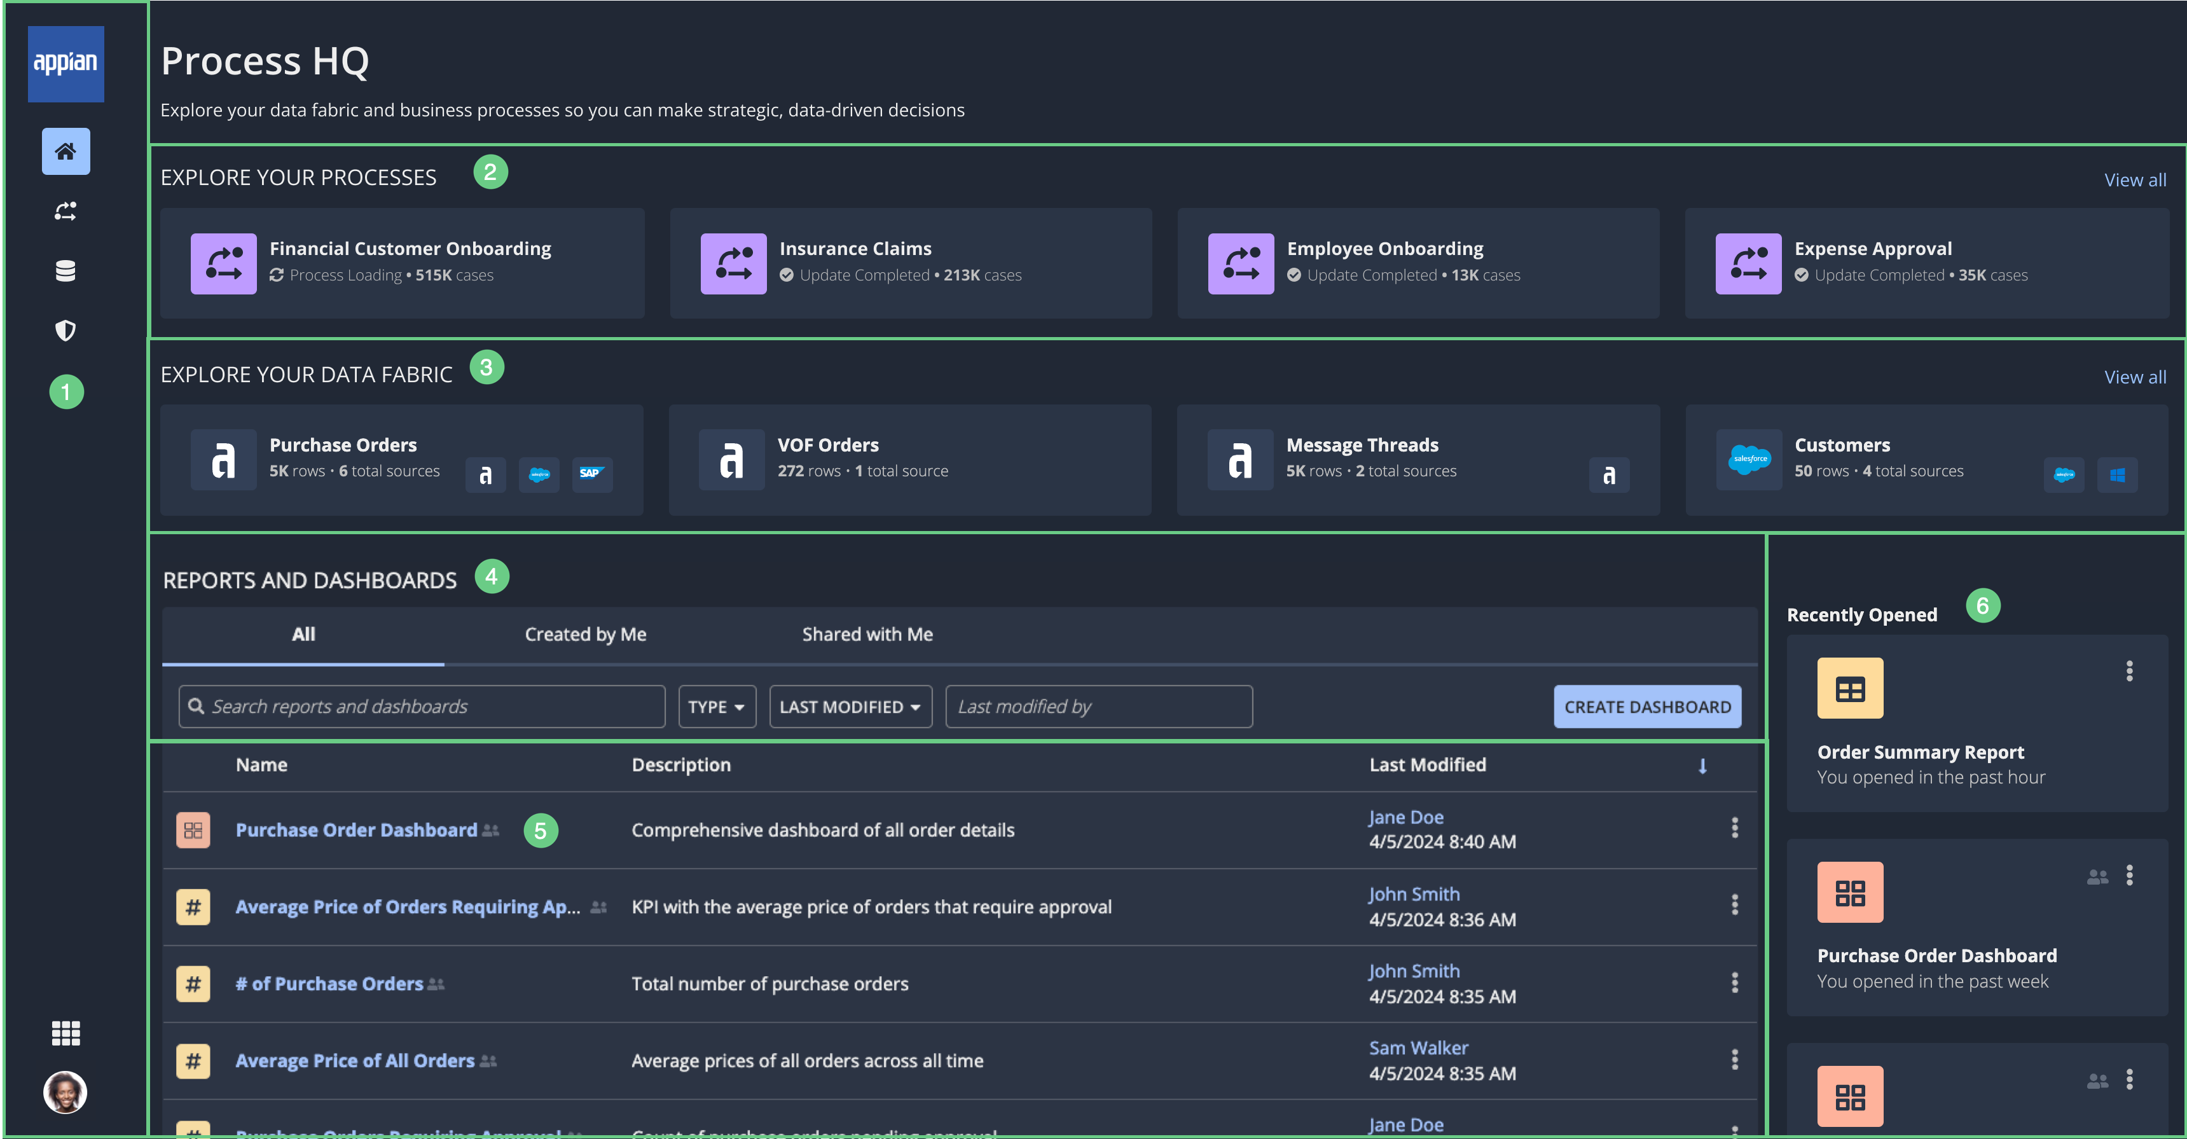Open the Home icon in sidebar
The height and width of the screenshot is (1139, 2187).
click(x=66, y=151)
